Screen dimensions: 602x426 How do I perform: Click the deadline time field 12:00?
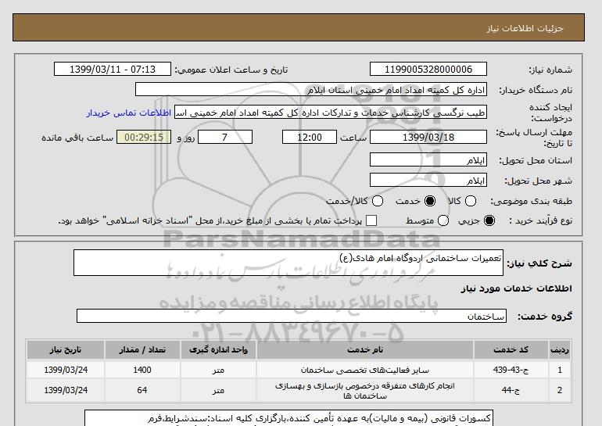[310, 137]
